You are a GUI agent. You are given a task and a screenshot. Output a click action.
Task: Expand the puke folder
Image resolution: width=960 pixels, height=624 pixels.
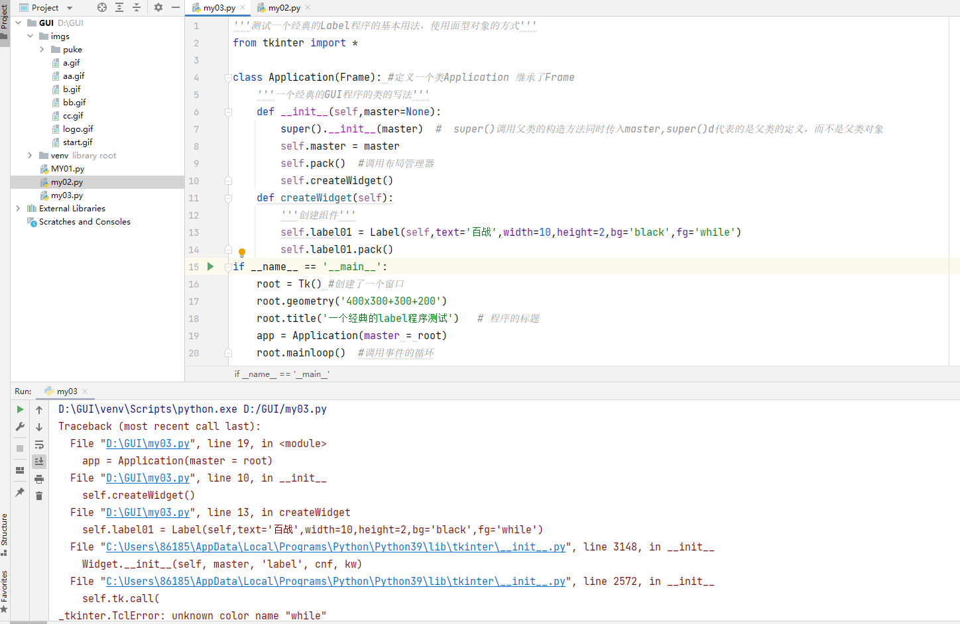[42, 49]
